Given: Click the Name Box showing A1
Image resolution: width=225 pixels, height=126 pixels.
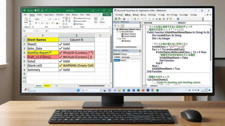Looking at the screenshot, I should (x=29, y=31).
